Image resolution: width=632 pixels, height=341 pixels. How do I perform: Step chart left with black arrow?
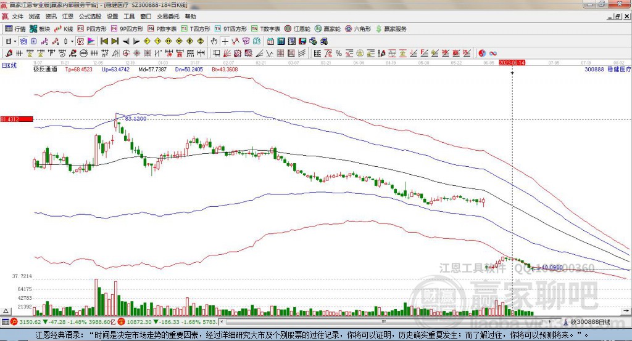[126, 41]
